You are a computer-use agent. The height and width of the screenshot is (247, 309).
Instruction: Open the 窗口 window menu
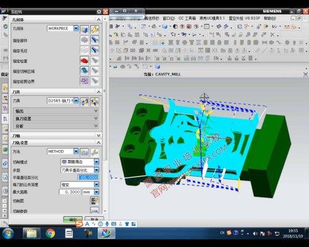click(x=169, y=19)
